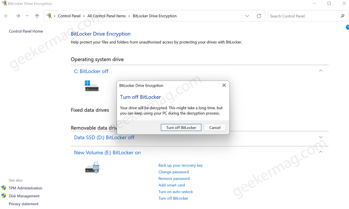Image resolution: width=349 pixels, height=209 pixels.
Task: Click the help icon at right edge
Action: (x=347, y=27)
